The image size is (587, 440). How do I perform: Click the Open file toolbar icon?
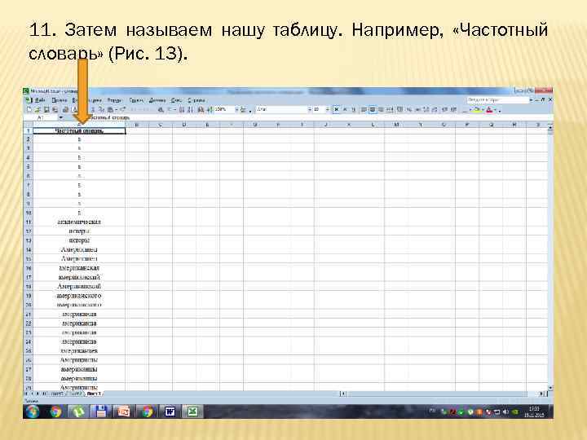[38, 109]
